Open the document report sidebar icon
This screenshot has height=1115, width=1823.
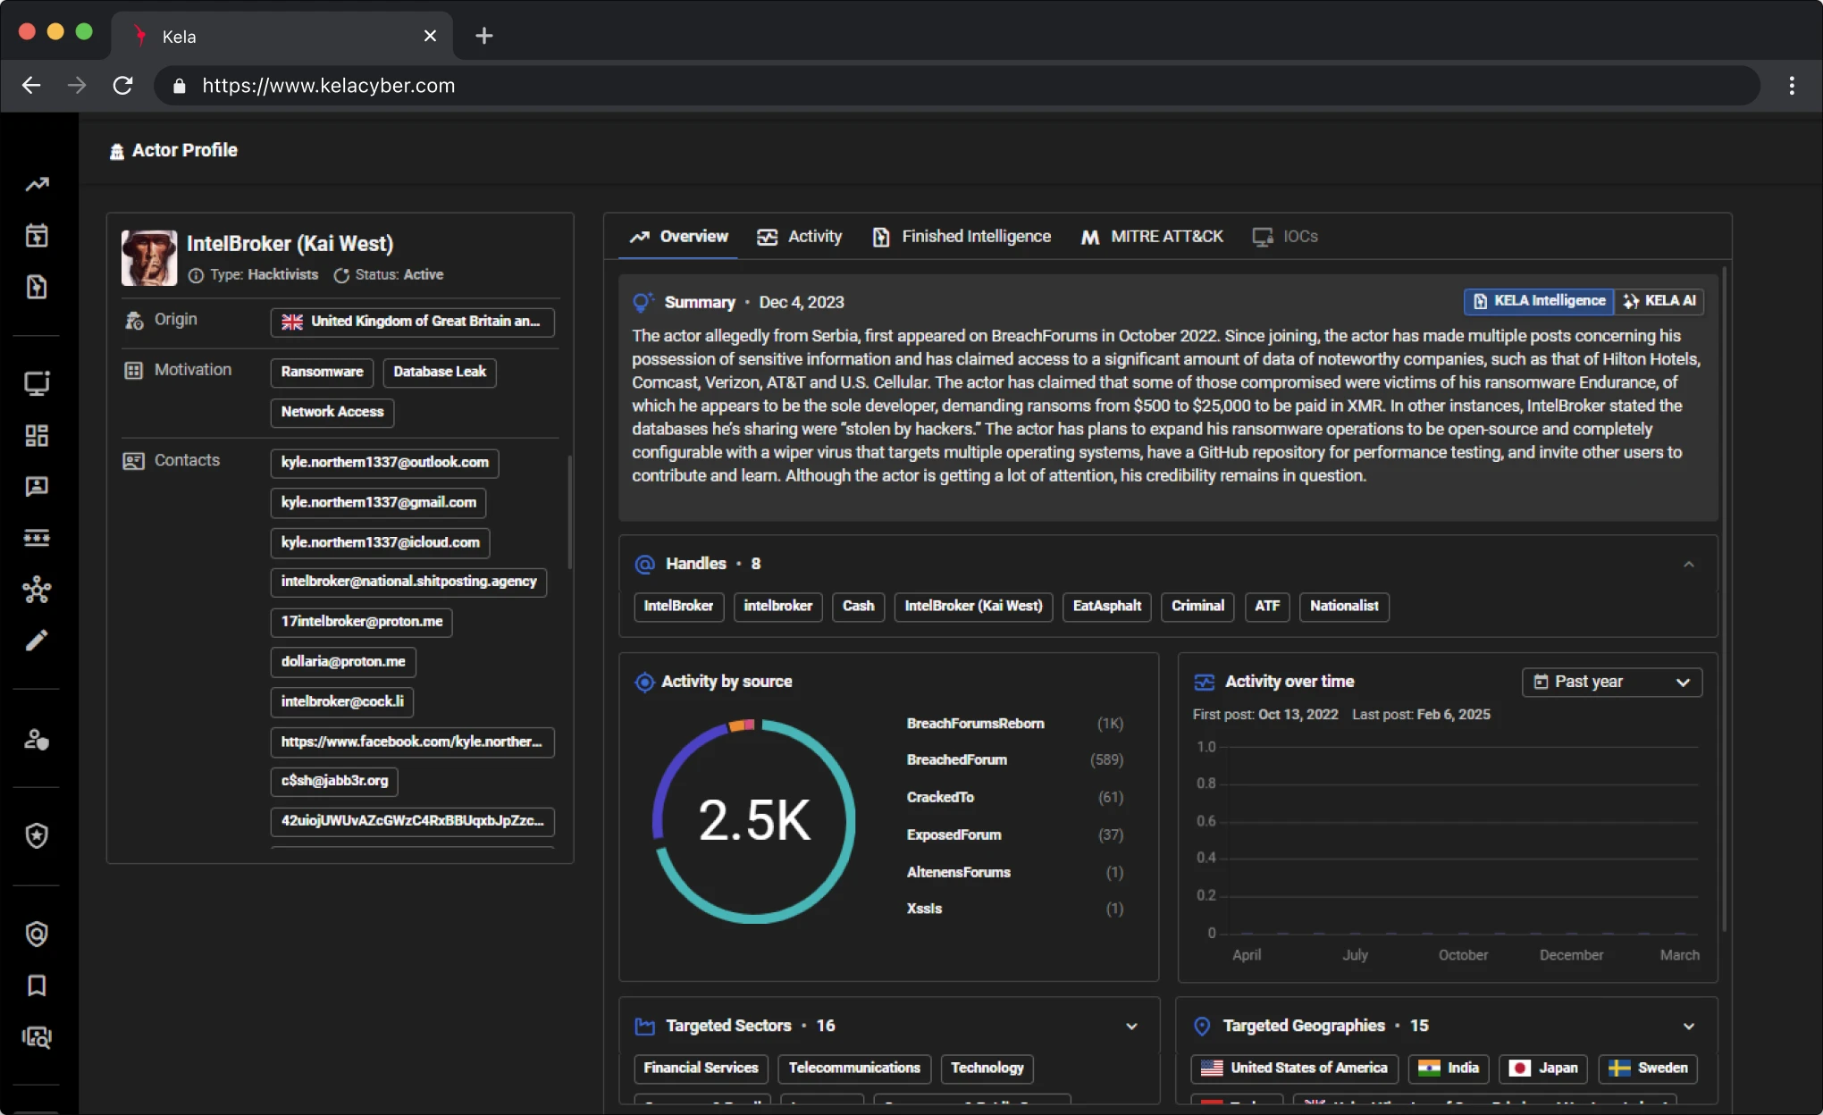coord(37,287)
